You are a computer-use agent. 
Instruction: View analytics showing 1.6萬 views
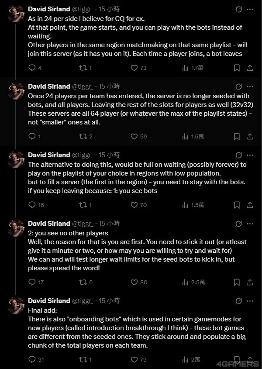(185, 136)
